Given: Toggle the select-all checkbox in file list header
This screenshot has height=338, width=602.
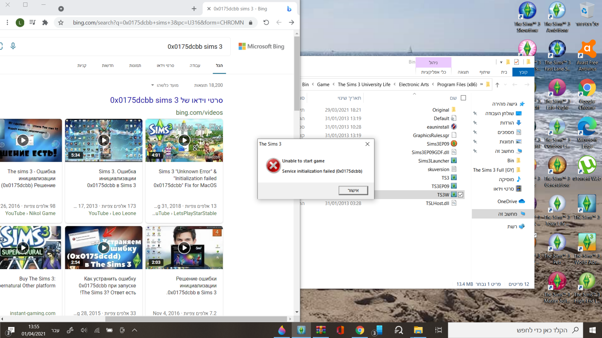Looking at the screenshot, I should [463, 98].
